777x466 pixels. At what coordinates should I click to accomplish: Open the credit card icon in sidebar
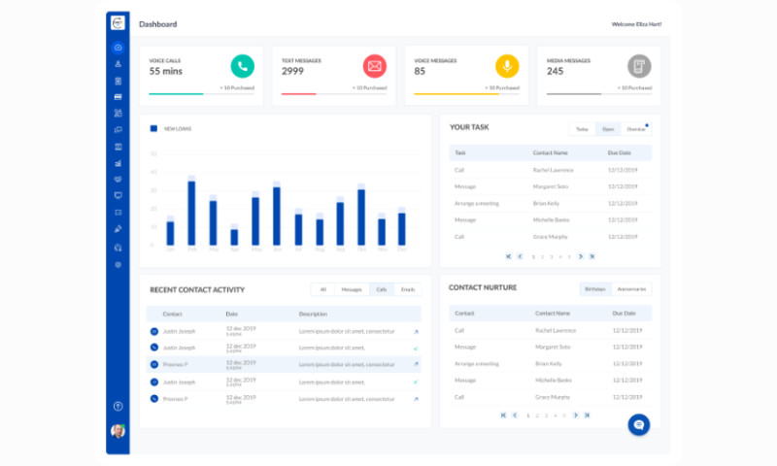coord(118,97)
